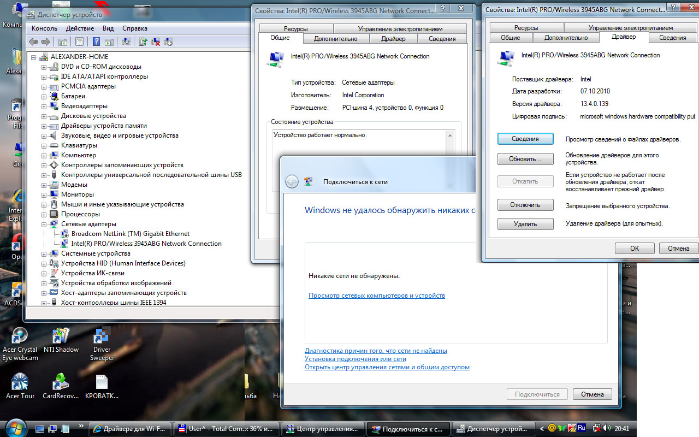Click the device status box scrollbar up arrow

click(450, 135)
